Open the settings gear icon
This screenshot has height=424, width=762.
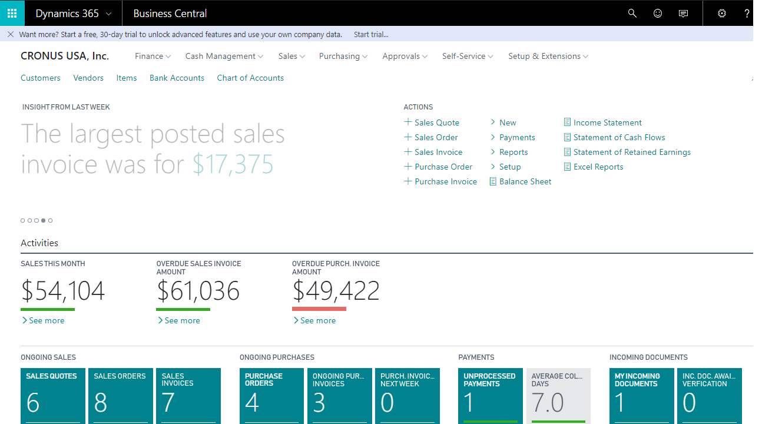(722, 13)
